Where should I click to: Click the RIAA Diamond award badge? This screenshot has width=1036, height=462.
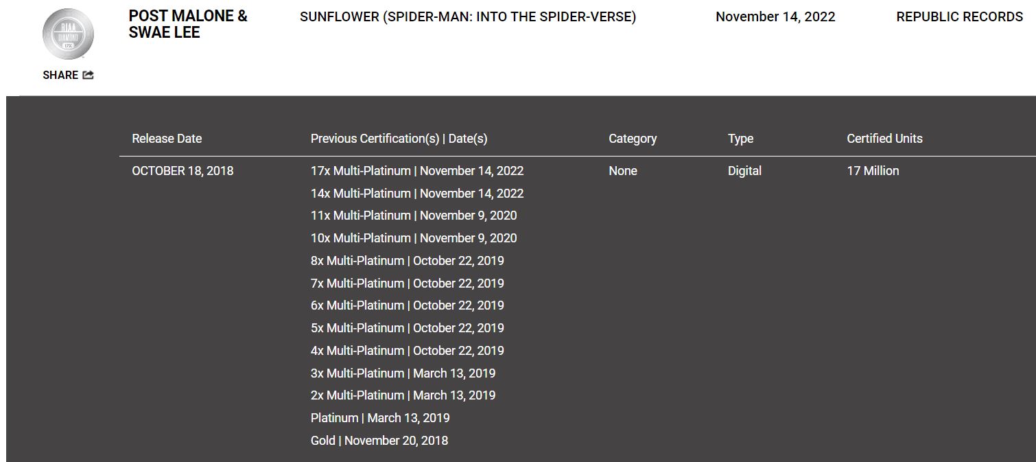[x=68, y=34]
